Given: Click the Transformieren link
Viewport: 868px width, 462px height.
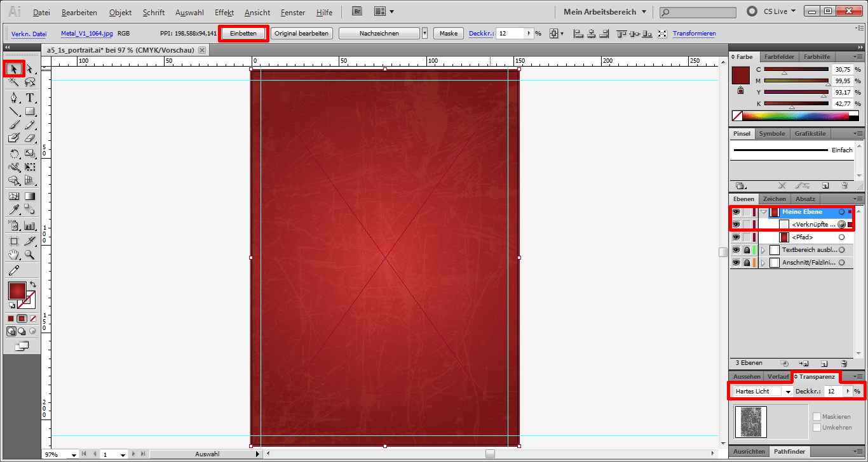Looking at the screenshot, I should click(x=694, y=33).
